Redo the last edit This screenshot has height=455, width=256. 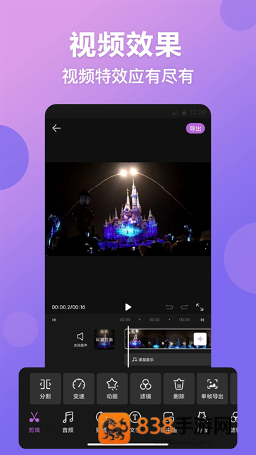[x=184, y=307]
